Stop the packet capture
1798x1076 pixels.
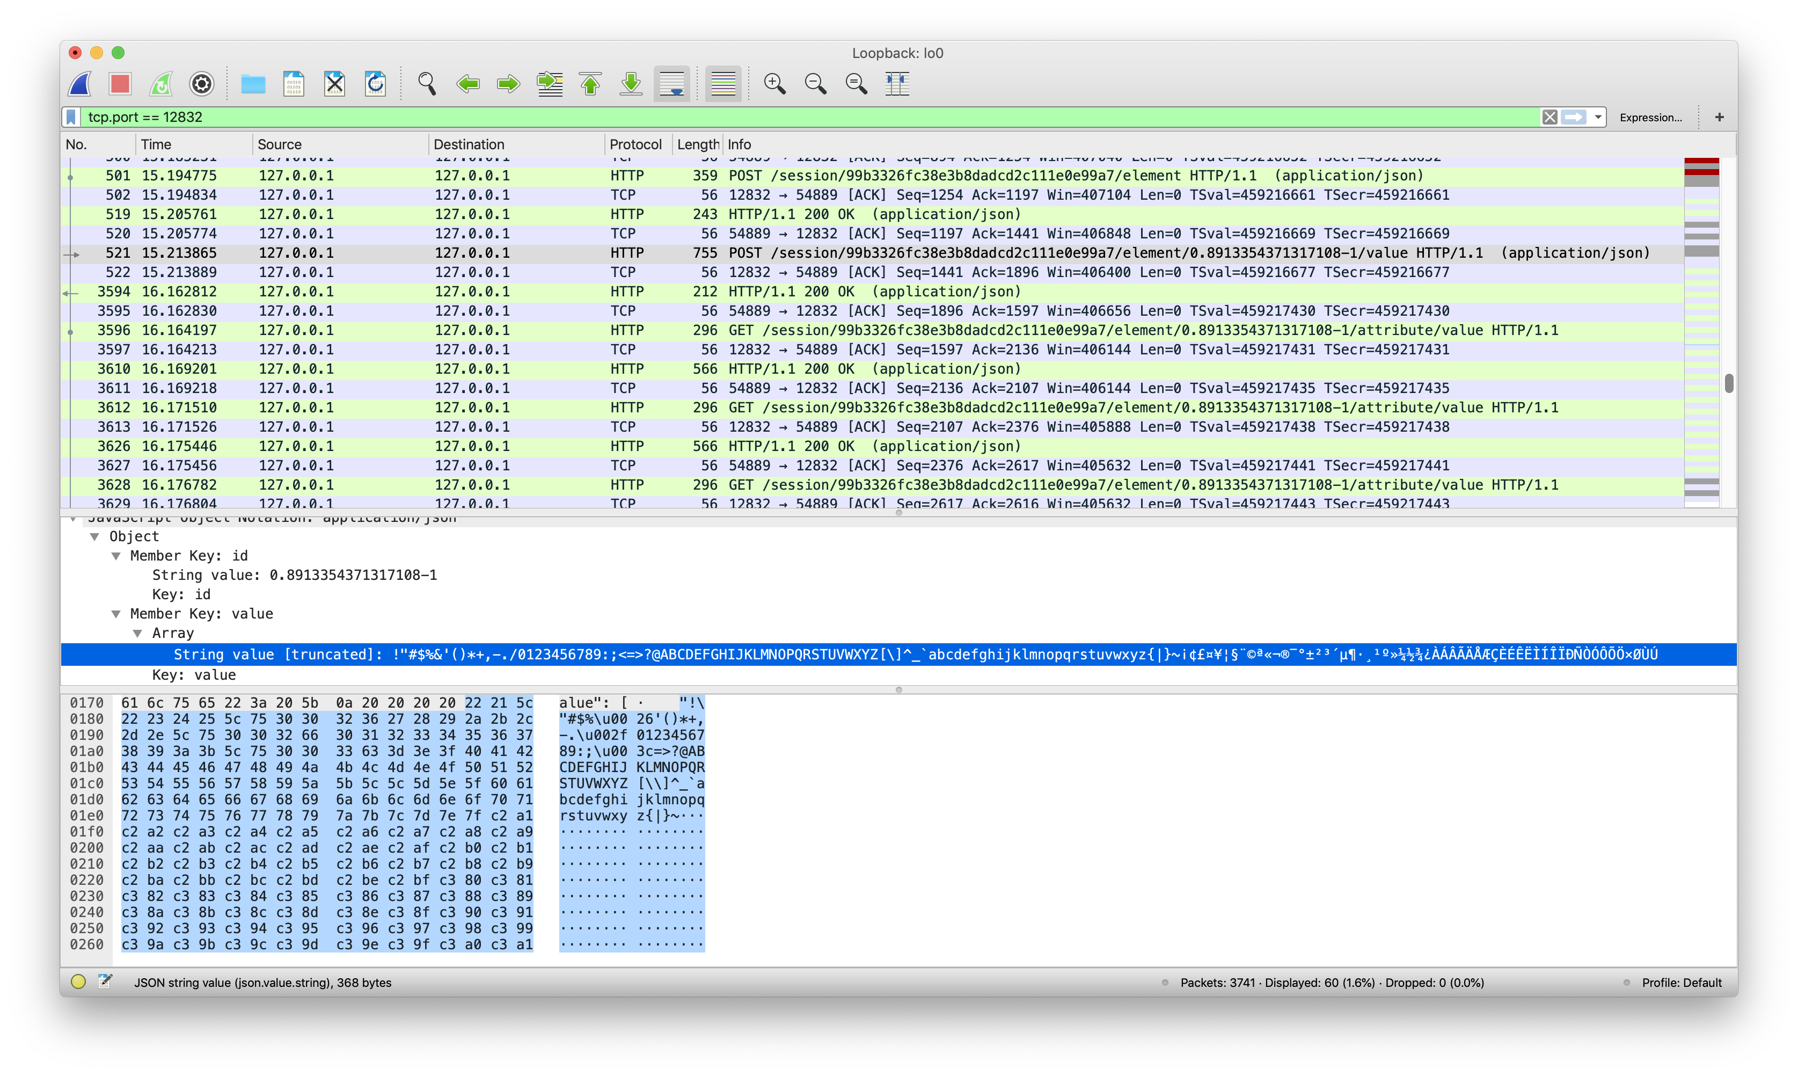click(x=120, y=84)
